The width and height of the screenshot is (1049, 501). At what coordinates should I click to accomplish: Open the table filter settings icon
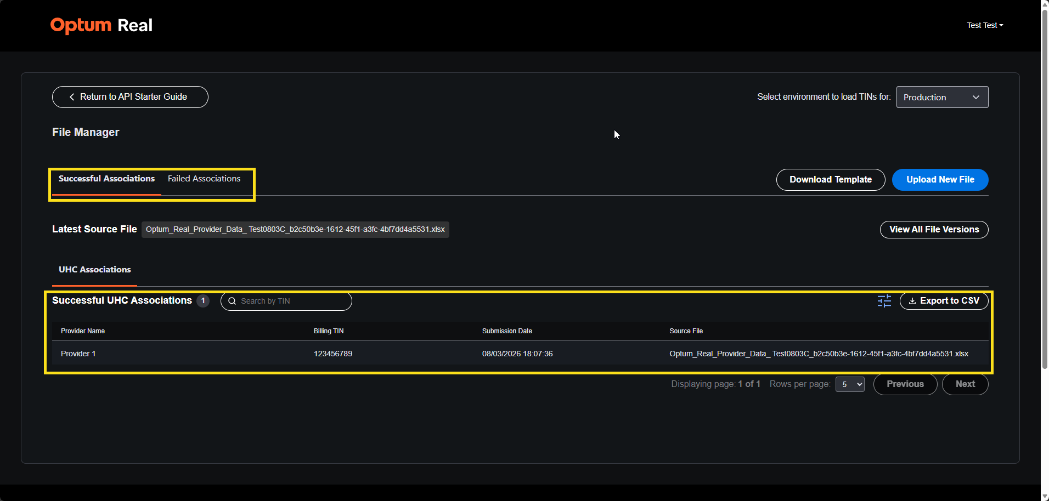pos(884,301)
